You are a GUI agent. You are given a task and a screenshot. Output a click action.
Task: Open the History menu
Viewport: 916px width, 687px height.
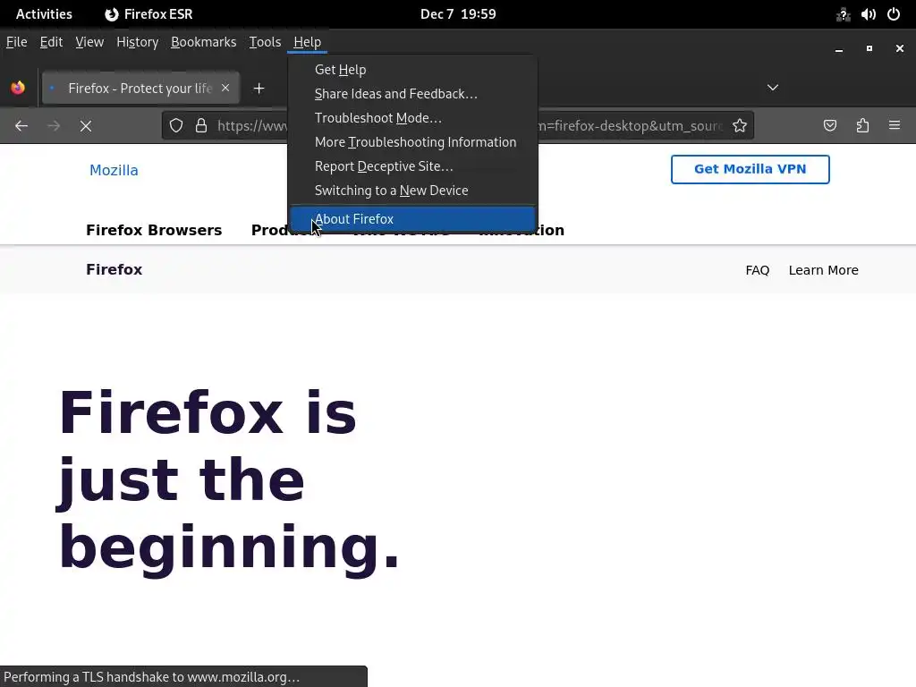tap(137, 42)
